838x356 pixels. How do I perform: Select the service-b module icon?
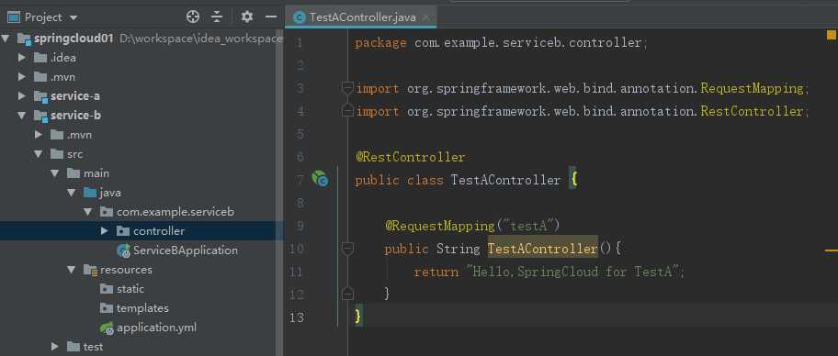(40, 116)
